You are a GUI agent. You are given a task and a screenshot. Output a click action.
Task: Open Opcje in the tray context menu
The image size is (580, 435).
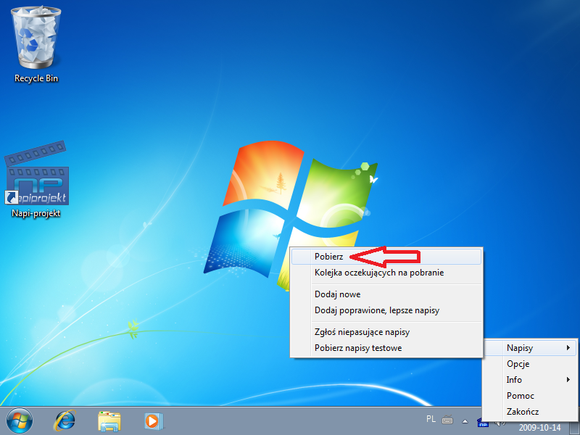[530, 364]
